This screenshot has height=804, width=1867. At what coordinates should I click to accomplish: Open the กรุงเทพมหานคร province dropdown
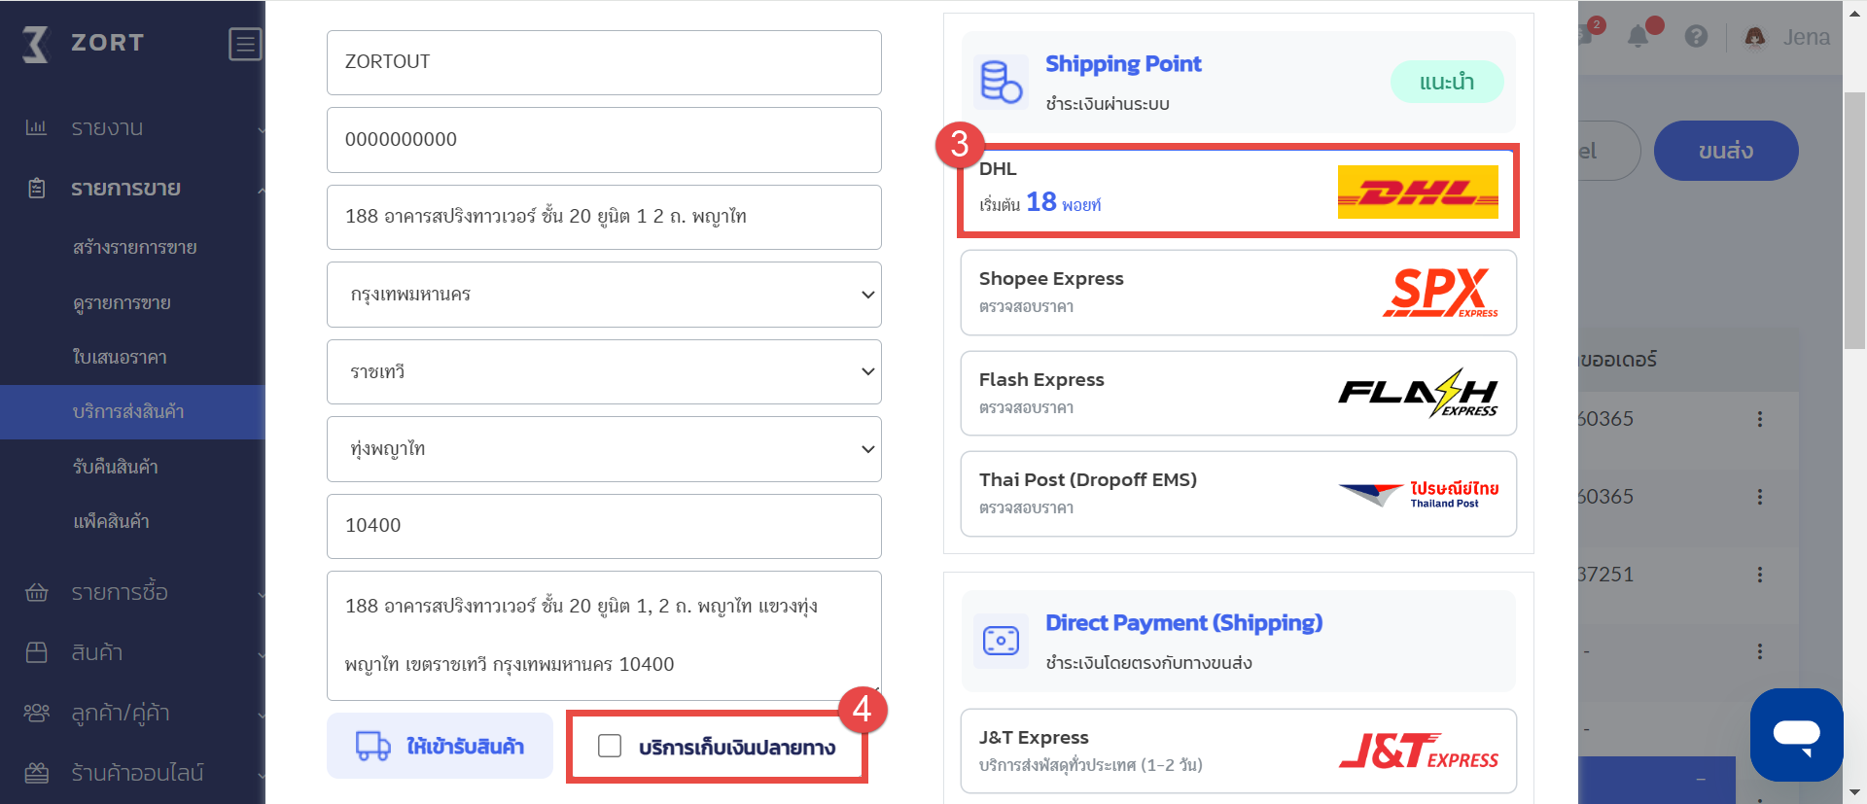coord(604,295)
